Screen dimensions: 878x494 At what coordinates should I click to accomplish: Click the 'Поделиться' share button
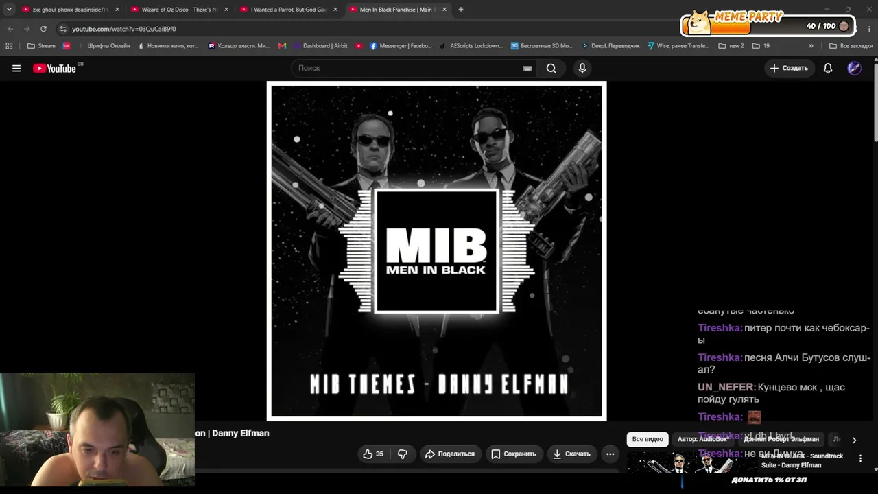pos(450,454)
